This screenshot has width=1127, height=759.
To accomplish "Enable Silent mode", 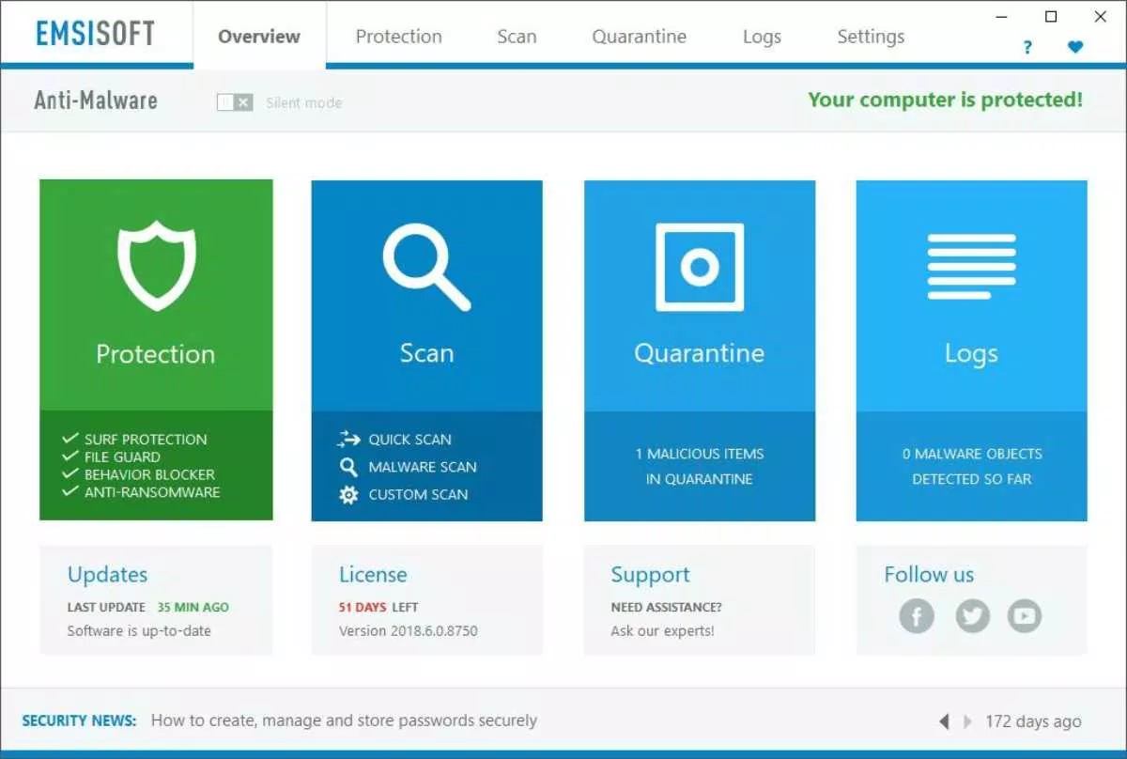I will 233,101.
